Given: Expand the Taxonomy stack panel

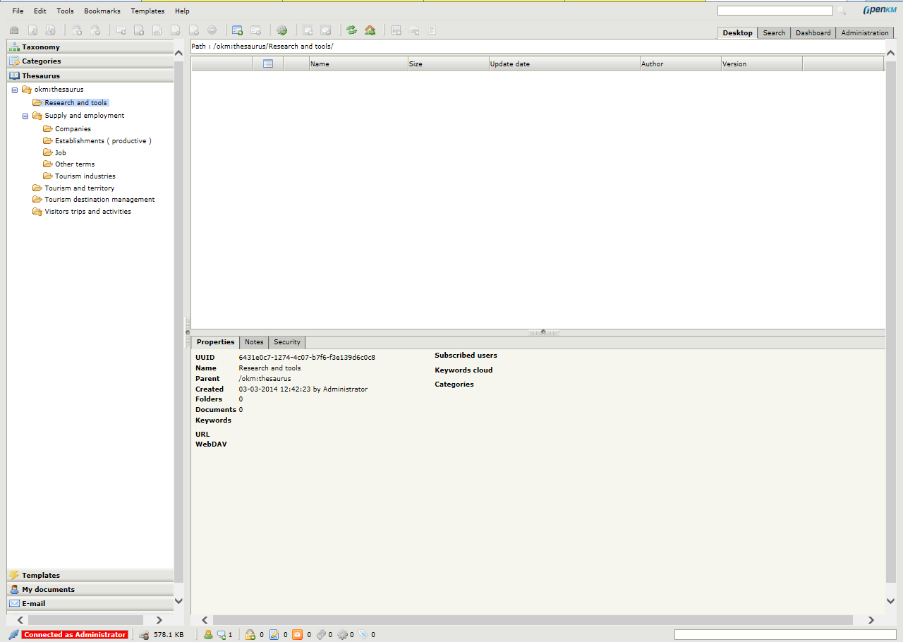Looking at the screenshot, I should [x=41, y=47].
